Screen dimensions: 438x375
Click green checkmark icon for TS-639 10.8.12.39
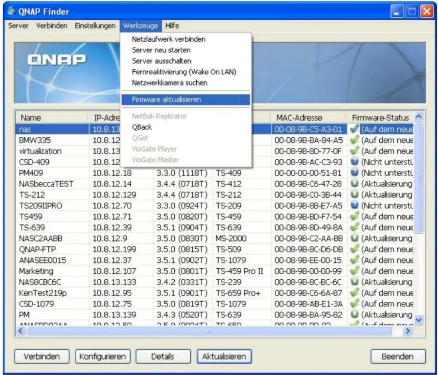354,227
